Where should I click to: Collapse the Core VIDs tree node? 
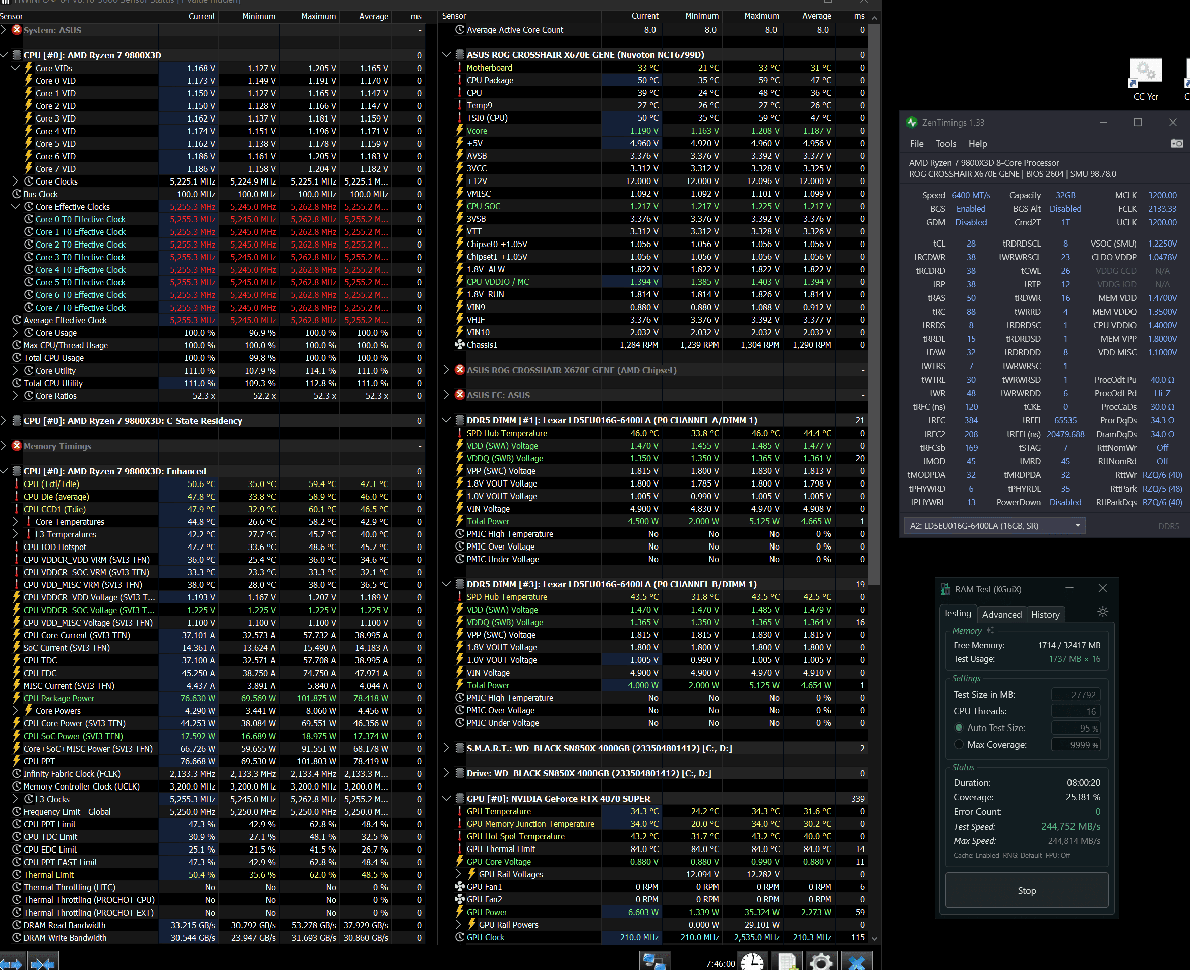[15, 68]
